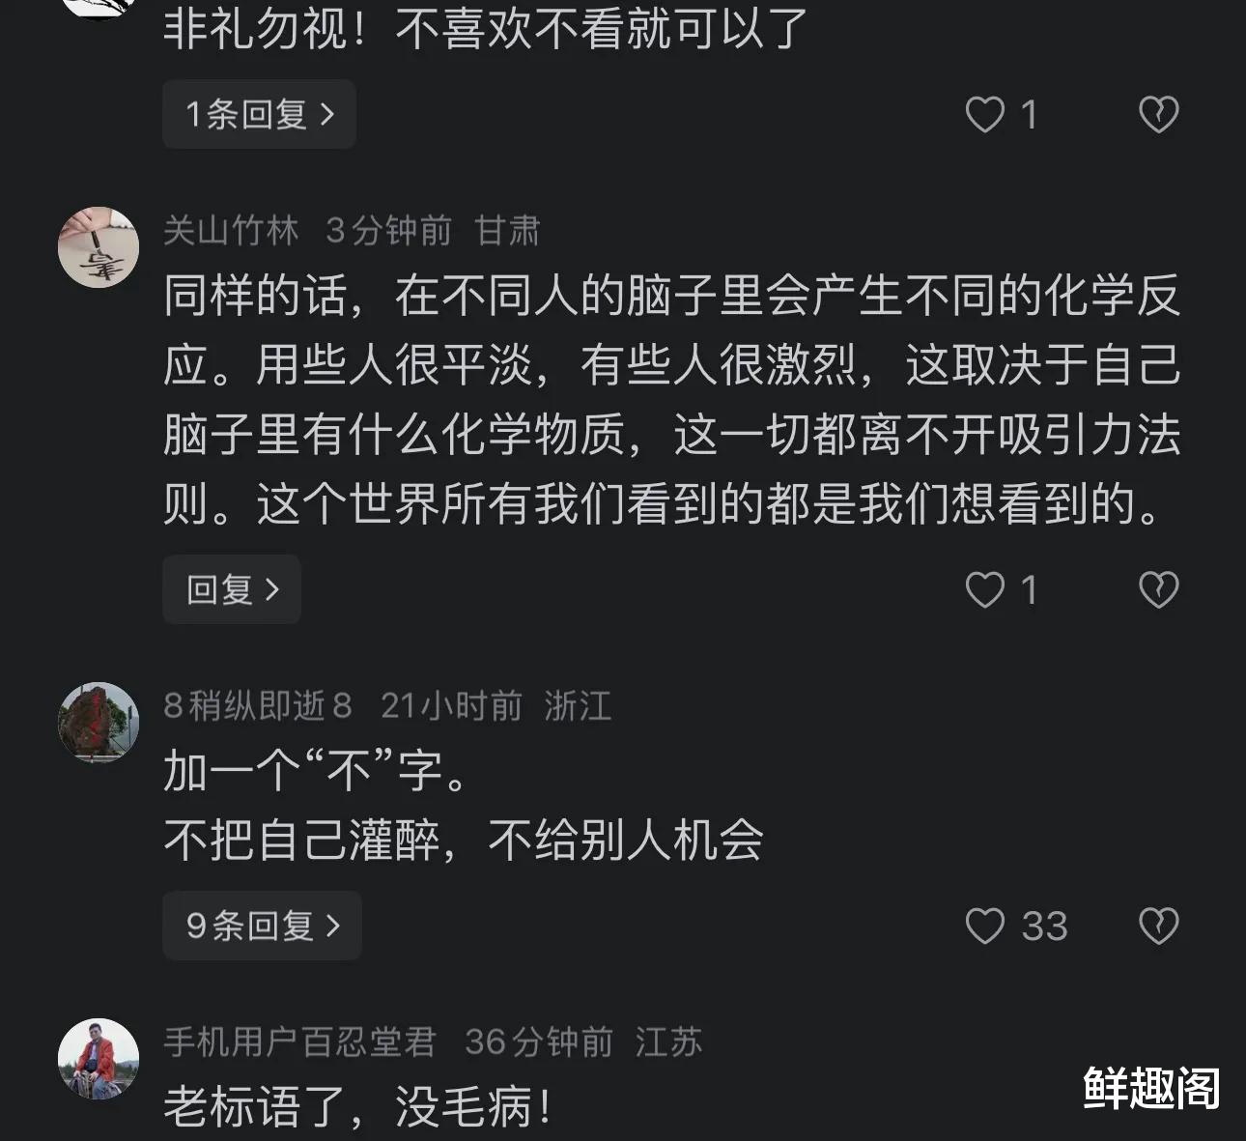Open 手机用户百忍堂君's avatar profile picture
This screenshot has width=1246, height=1141.
click(x=99, y=1058)
